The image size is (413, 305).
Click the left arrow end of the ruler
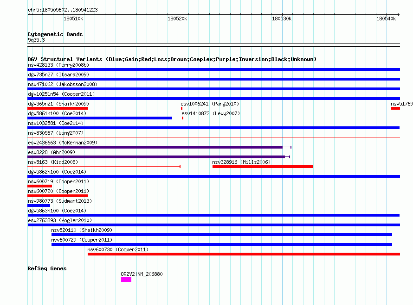[x=29, y=14]
